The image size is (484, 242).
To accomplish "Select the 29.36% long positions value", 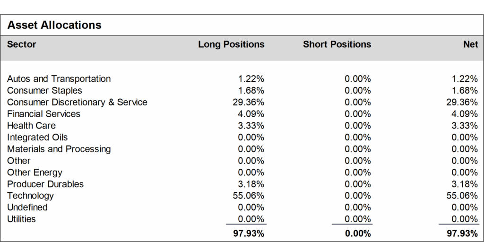I will pyautogui.click(x=249, y=103).
